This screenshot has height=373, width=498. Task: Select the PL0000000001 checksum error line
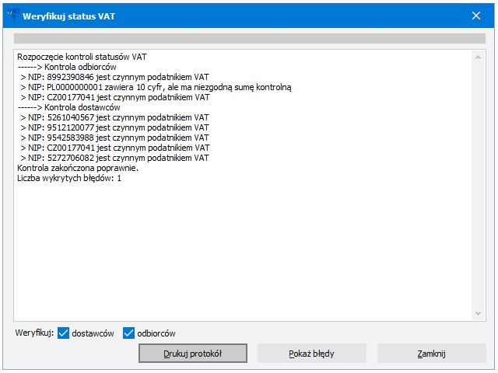pyautogui.click(x=156, y=87)
